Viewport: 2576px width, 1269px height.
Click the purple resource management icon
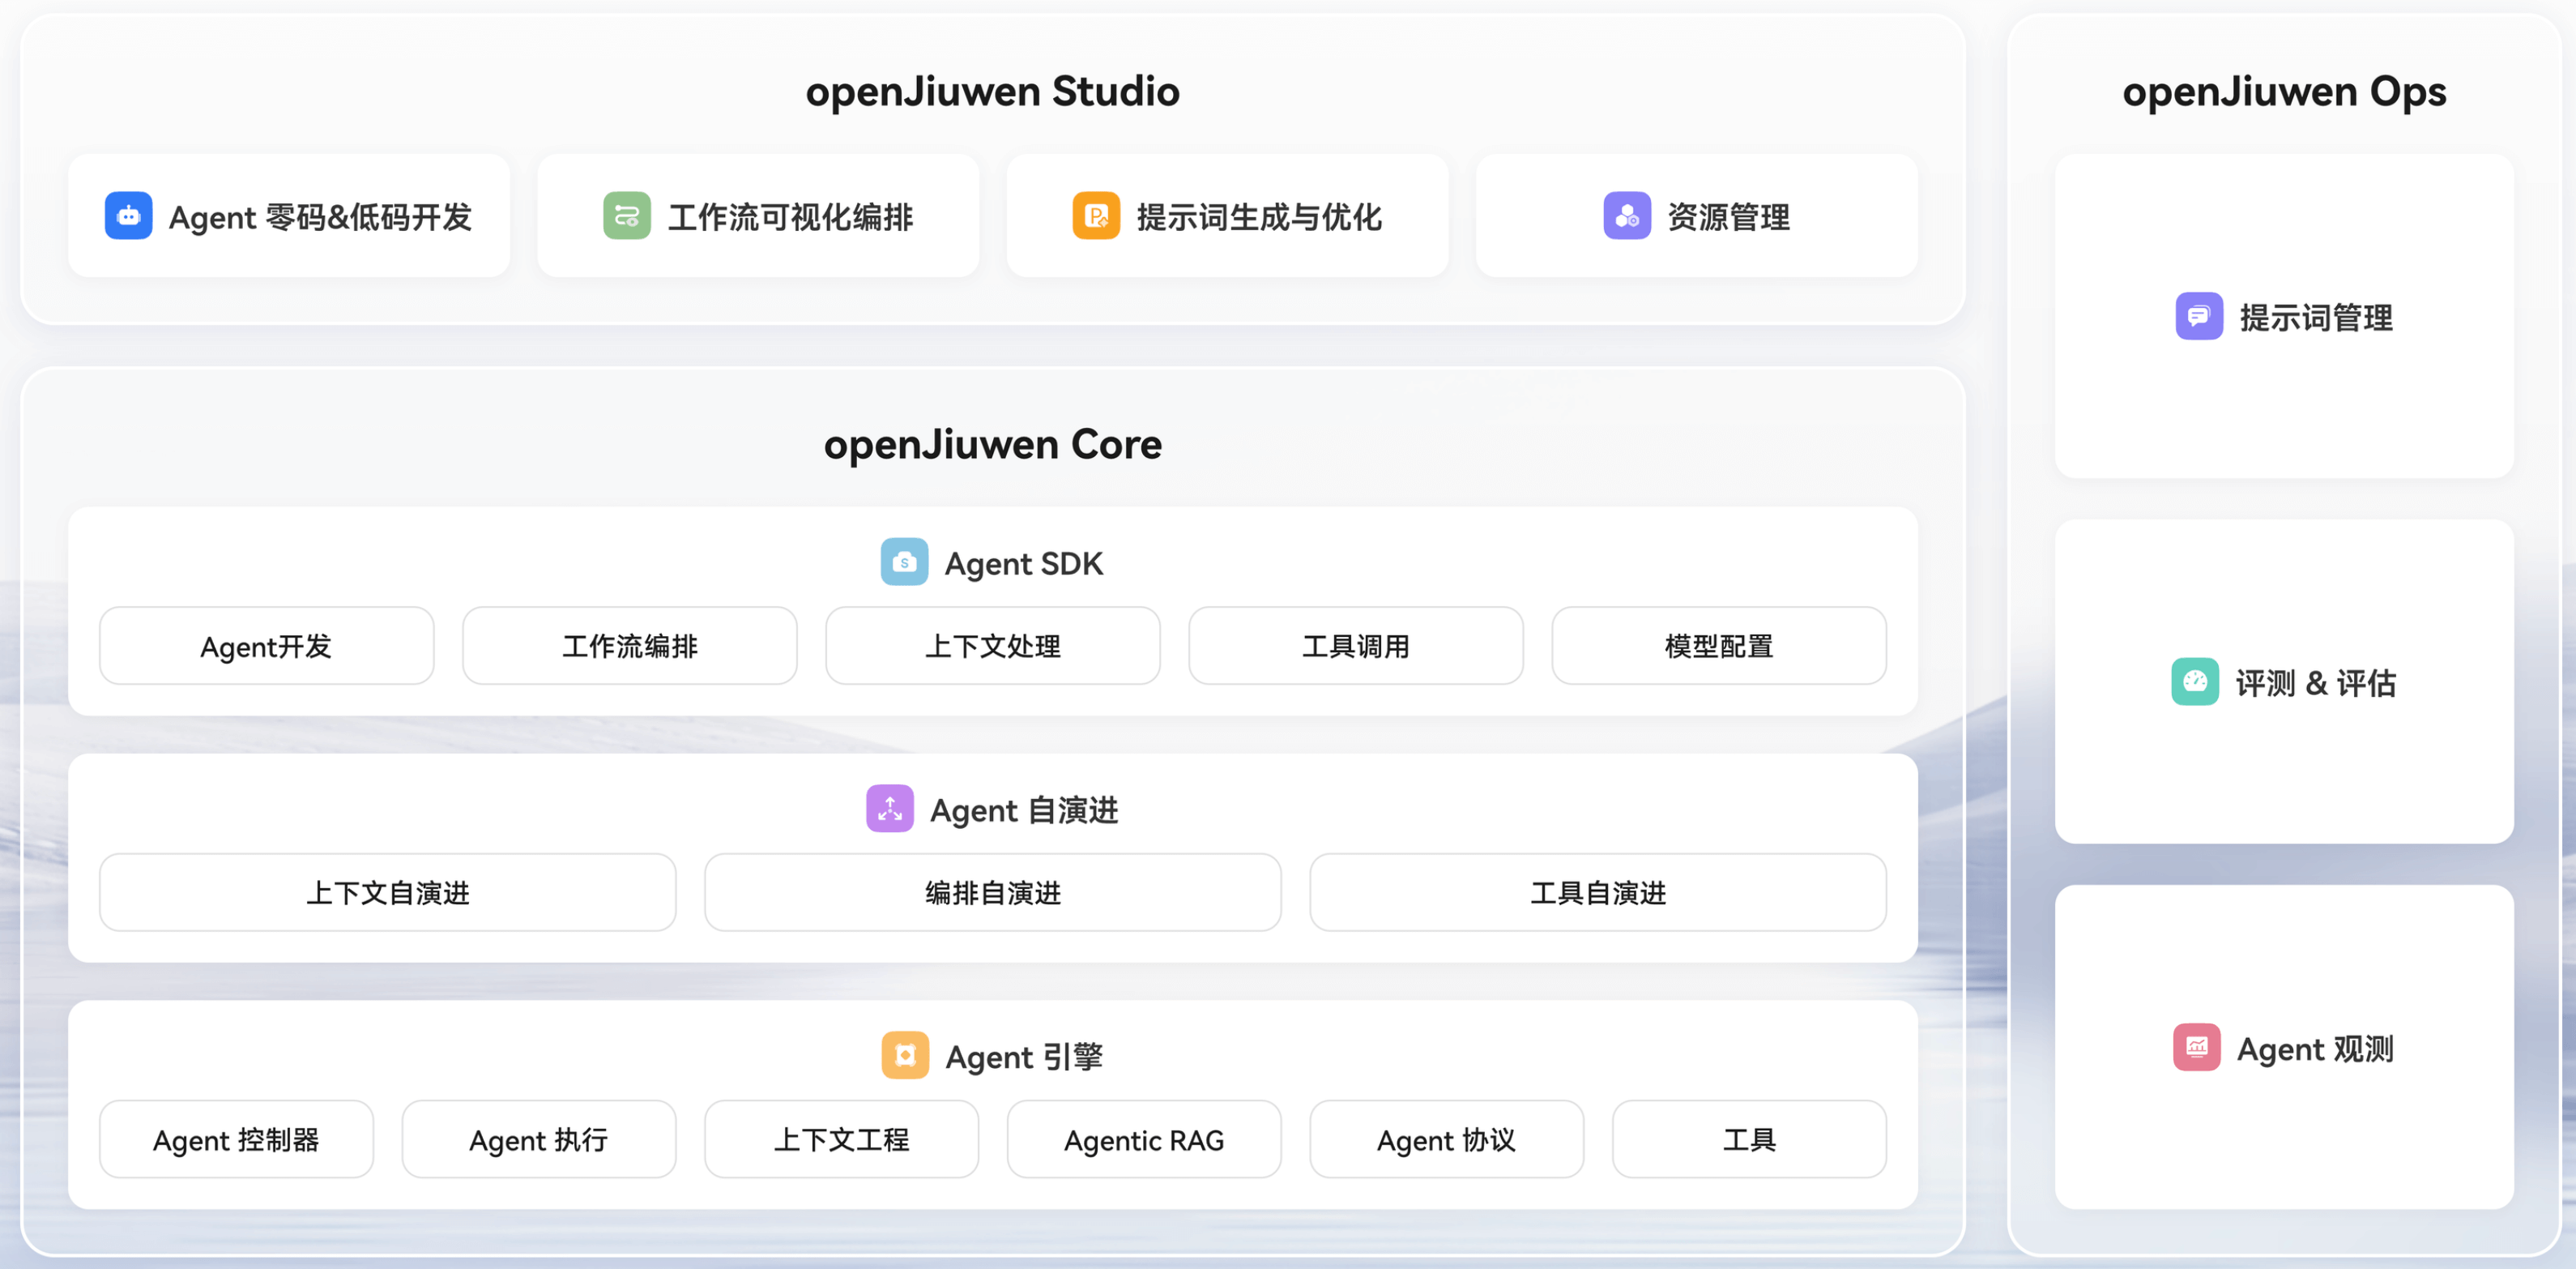1627,216
